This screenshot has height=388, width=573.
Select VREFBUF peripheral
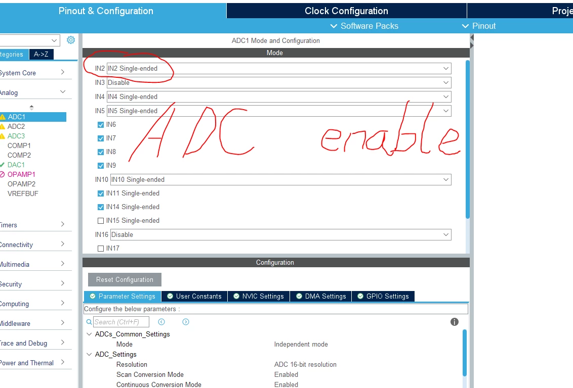[23, 193]
